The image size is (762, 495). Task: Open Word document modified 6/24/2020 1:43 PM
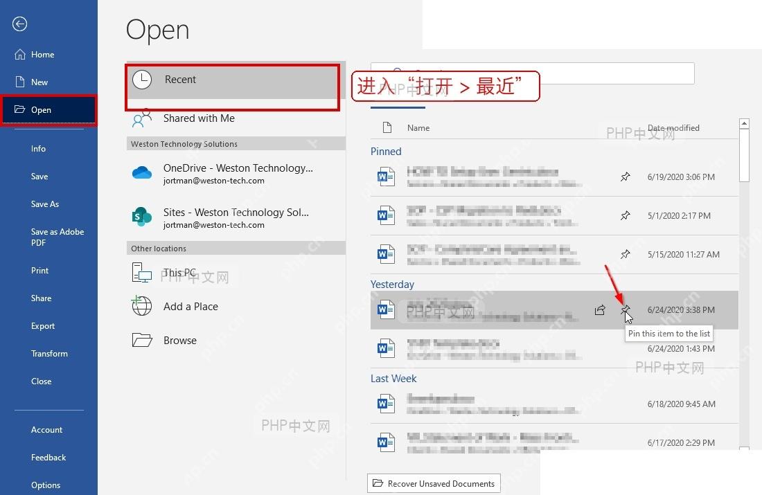[554, 349]
